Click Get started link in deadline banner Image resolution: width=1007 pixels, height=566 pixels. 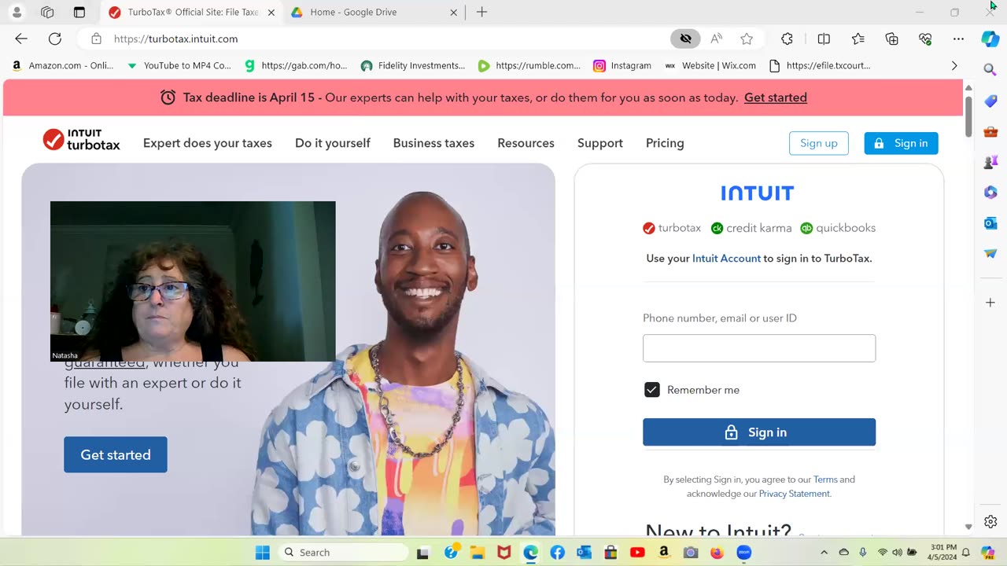(776, 97)
